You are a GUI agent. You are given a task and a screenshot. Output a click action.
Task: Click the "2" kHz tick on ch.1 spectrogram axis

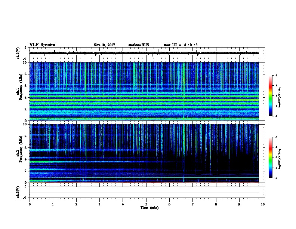point(26,109)
